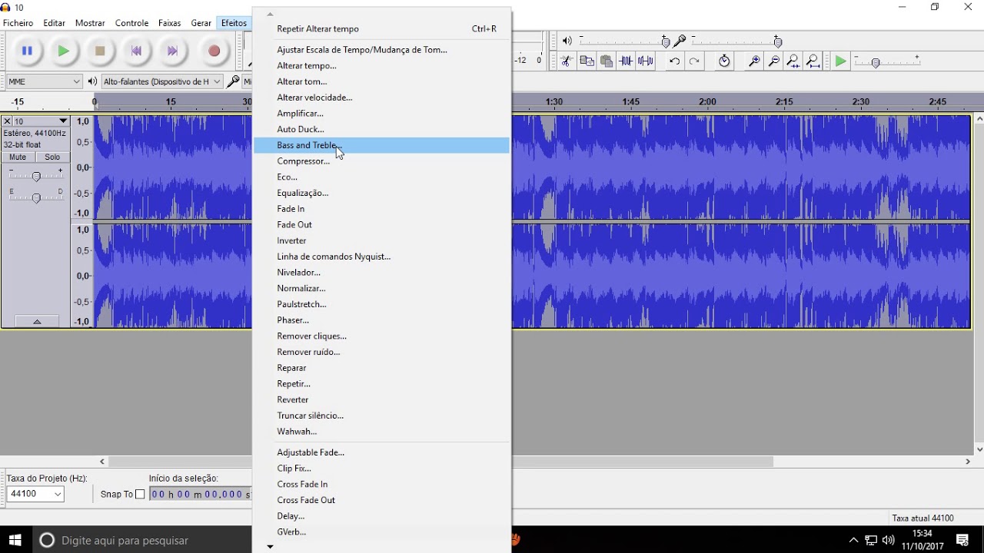This screenshot has width=984, height=553.
Task: Open the Windows notification center icon
Action: (x=962, y=540)
